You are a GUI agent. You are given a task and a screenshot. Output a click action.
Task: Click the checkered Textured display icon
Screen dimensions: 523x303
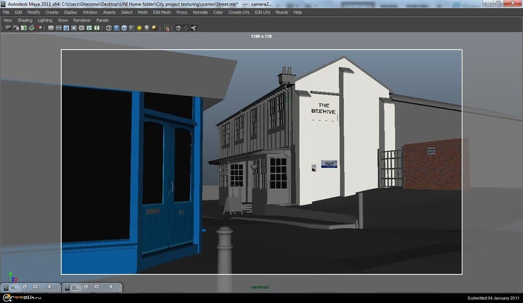(x=132, y=28)
